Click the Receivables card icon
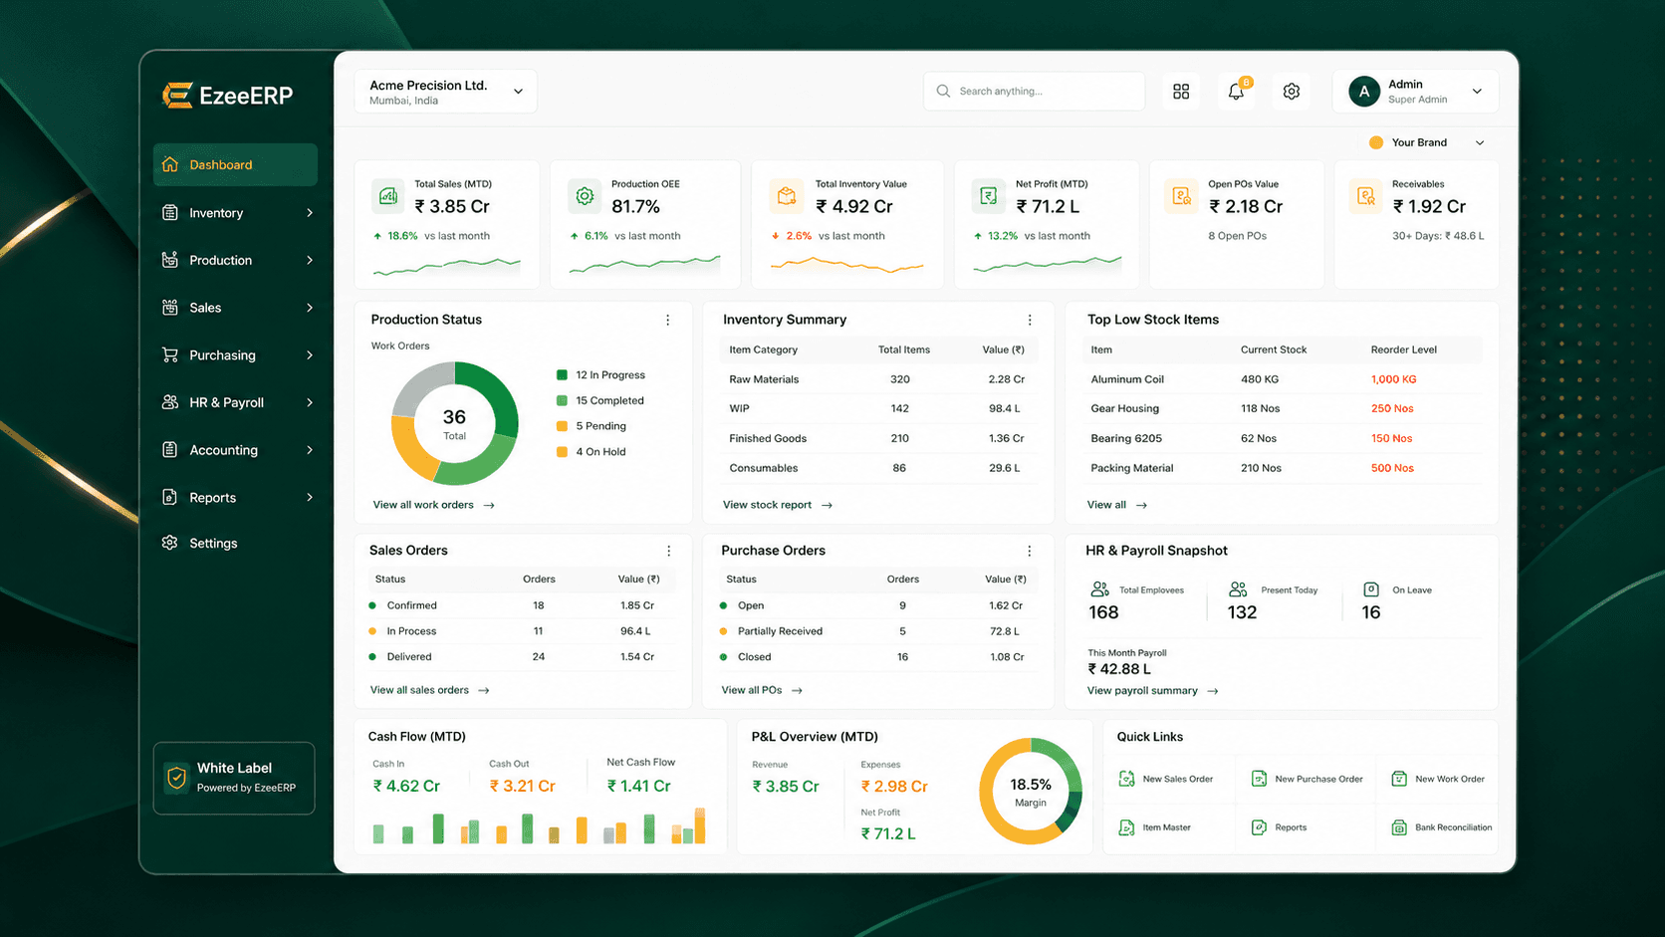Image resolution: width=1665 pixels, height=937 pixels. tap(1365, 196)
